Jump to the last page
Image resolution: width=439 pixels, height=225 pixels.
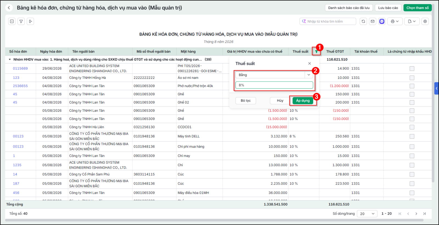[x=424, y=214]
